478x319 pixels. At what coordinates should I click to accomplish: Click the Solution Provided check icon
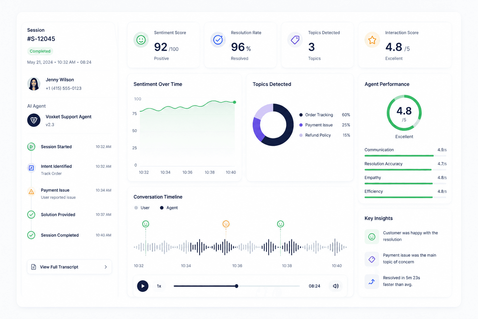click(31, 215)
